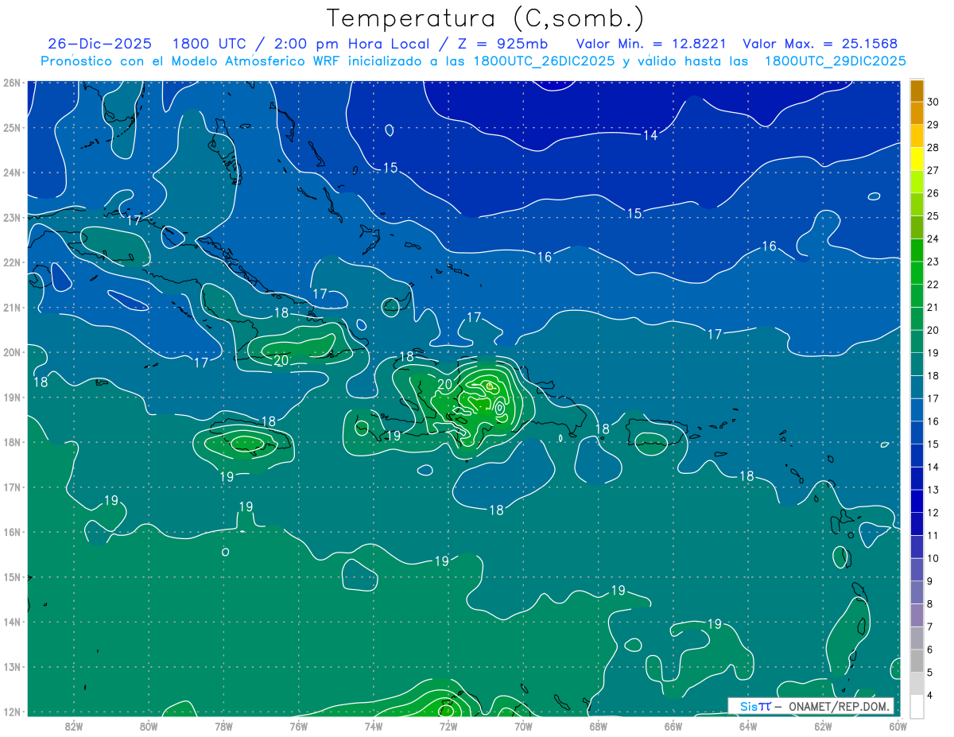Screen dimensions: 954x737
Task: Click legend scale value "10"
Action: (933, 558)
